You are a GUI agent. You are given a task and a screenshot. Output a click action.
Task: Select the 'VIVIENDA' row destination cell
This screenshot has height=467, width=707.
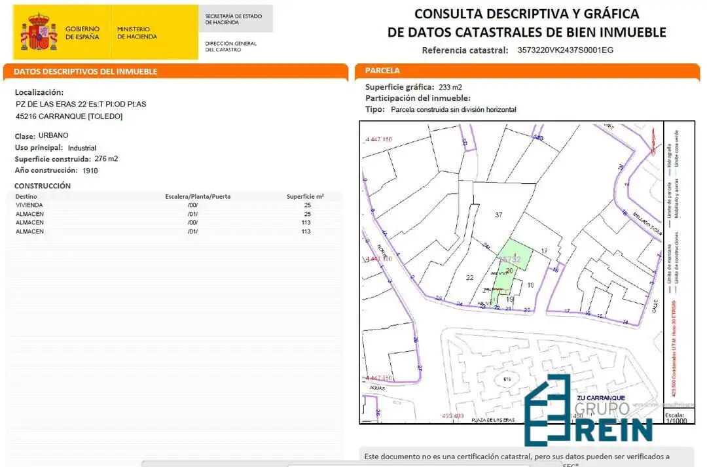tap(29, 205)
